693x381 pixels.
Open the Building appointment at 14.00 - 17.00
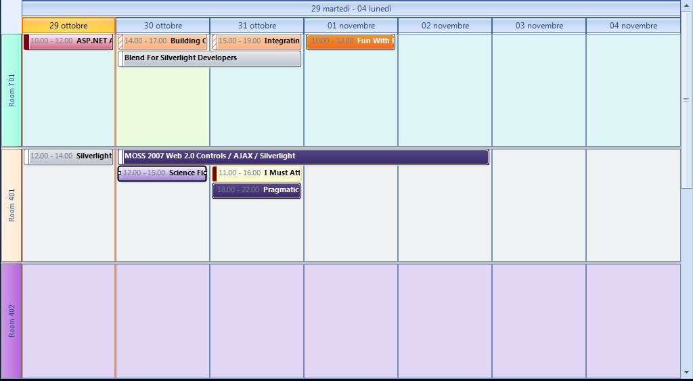[162, 41]
